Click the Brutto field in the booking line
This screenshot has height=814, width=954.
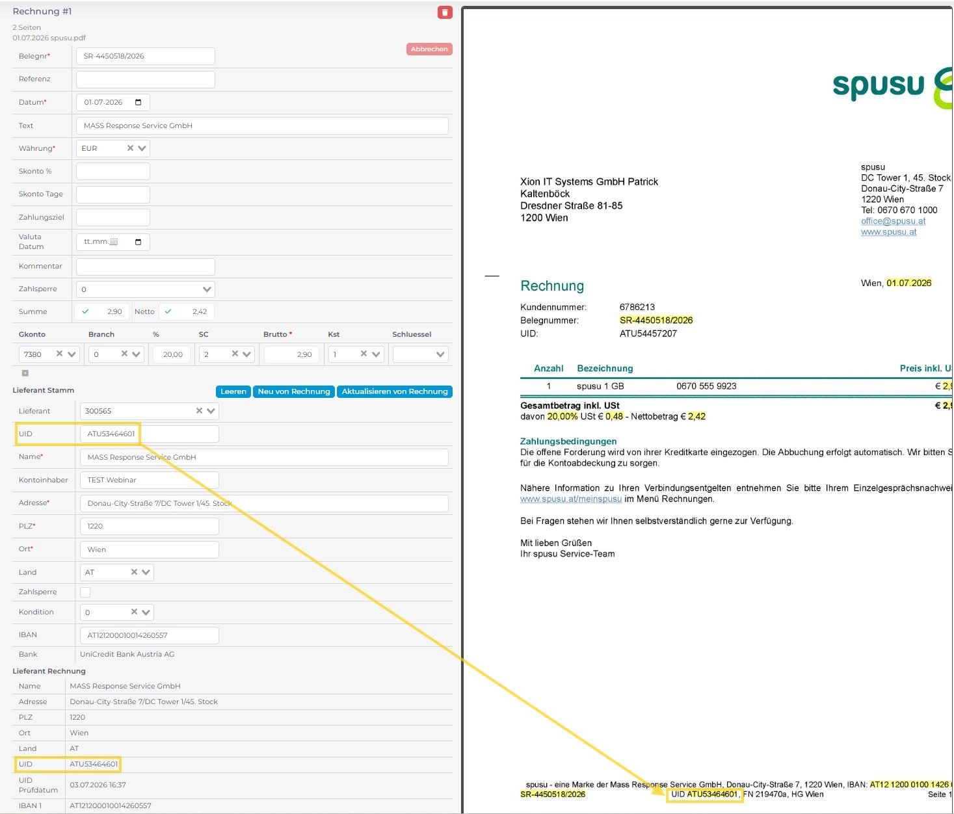click(x=290, y=354)
